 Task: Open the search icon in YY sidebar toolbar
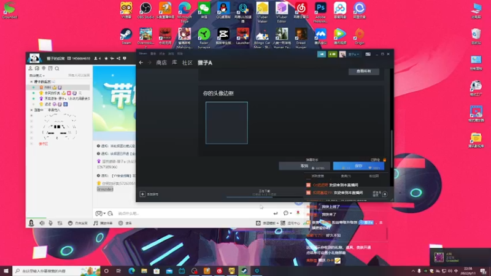57,68
